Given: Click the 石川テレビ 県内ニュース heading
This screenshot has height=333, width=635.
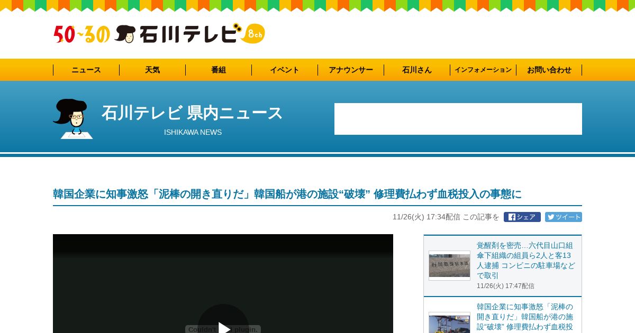Looking at the screenshot, I should click(192, 113).
